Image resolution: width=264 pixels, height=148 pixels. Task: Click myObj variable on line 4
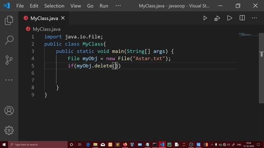90,58
